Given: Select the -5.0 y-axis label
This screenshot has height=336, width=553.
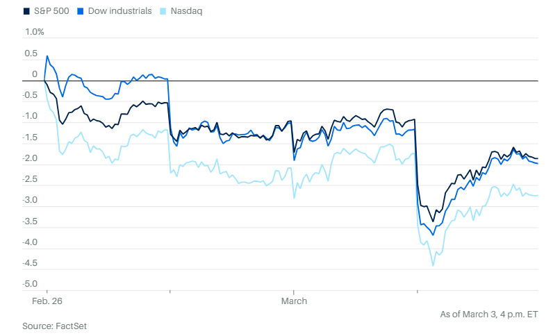Looking at the screenshot, I should 31,285.
